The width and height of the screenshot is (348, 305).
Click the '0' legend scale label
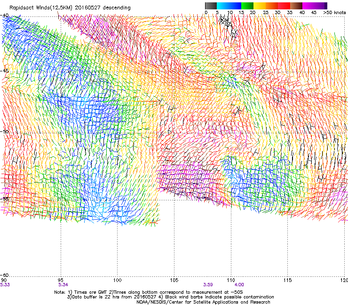click(x=206, y=13)
